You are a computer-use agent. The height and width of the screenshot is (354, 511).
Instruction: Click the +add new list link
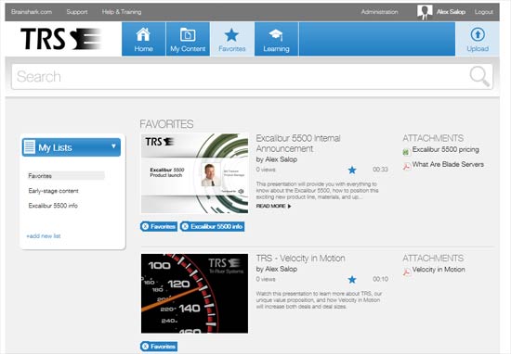44,236
